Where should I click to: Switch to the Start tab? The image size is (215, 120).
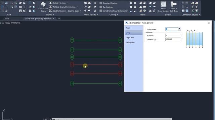(x=7, y=19)
